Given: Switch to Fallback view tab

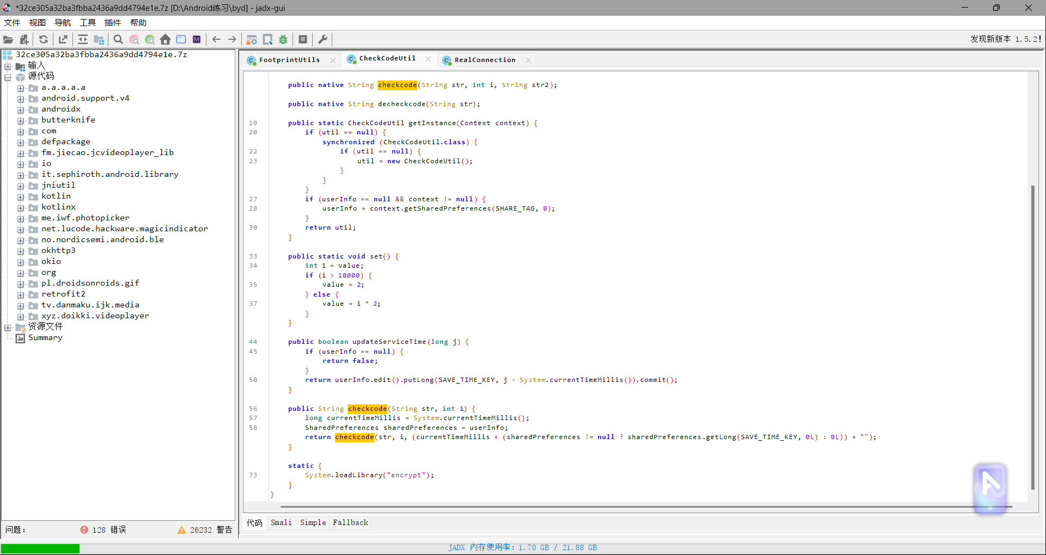Looking at the screenshot, I should tap(350, 522).
